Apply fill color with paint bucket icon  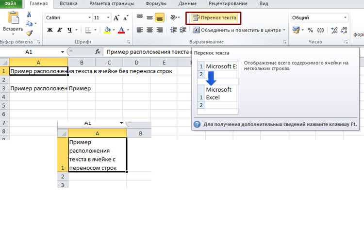107,30
